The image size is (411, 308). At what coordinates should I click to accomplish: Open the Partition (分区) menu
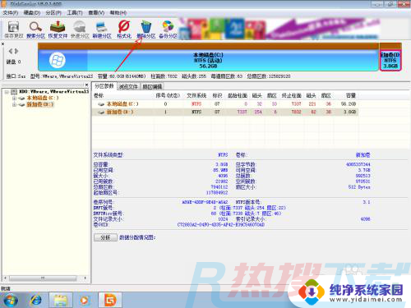(53, 12)
